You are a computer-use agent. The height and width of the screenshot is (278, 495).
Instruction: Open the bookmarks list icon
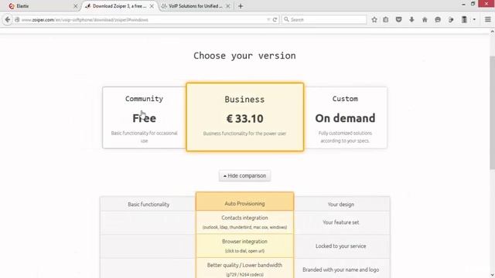[386, 19]
